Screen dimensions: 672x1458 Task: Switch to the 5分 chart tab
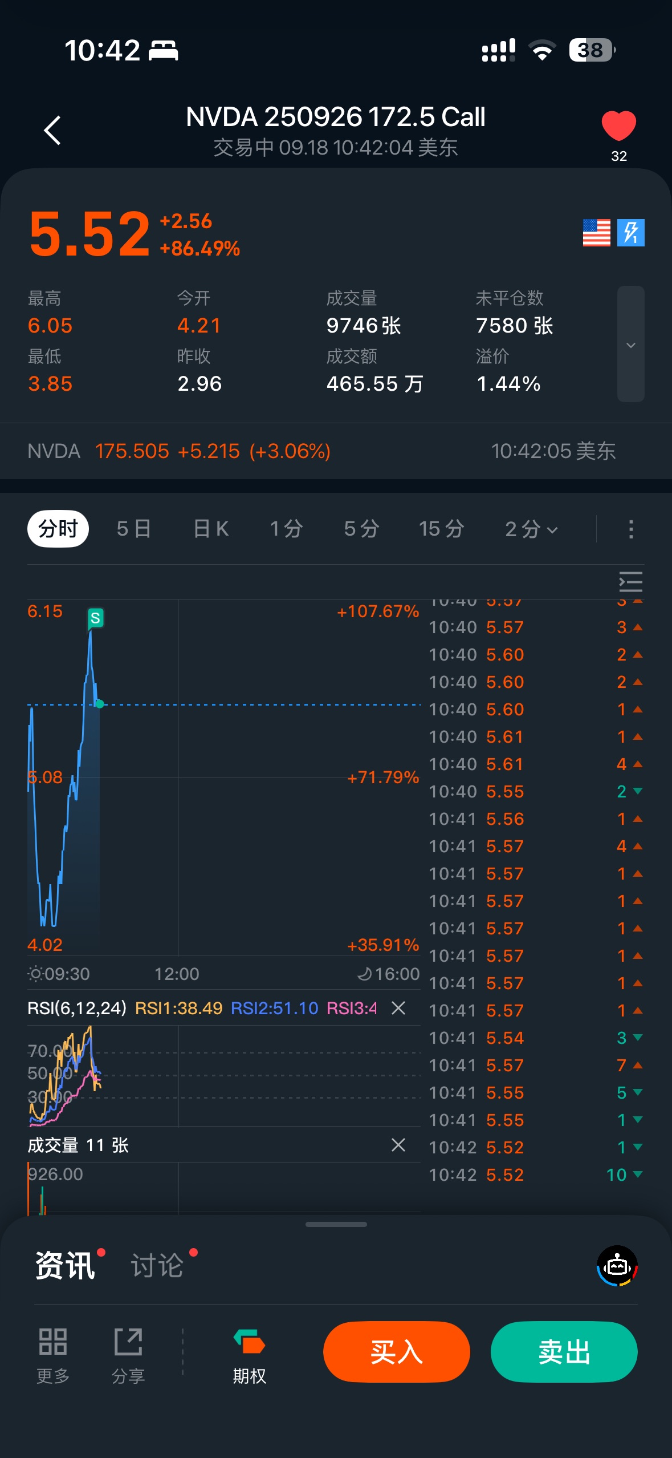tap(361, 529)
